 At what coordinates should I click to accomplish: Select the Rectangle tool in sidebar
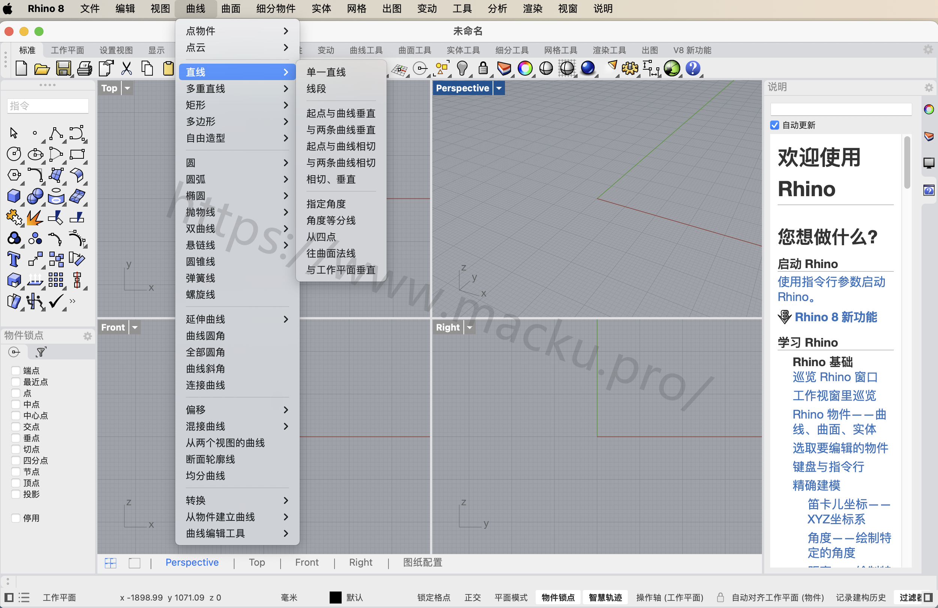[77, 154]
